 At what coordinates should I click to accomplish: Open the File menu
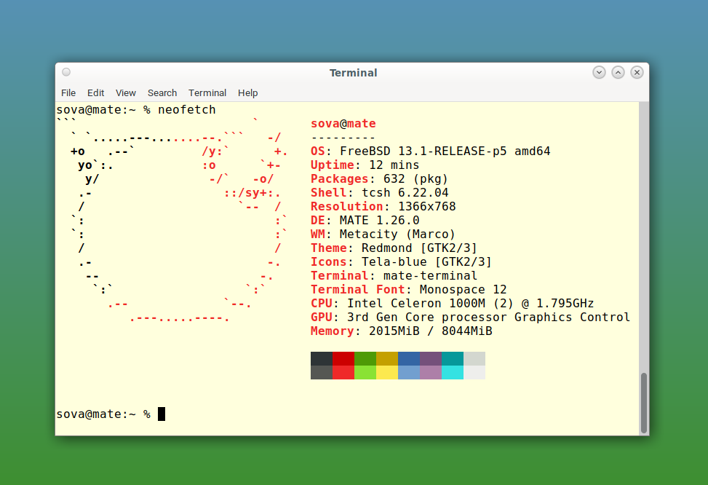pyautogui.click(x=68, y=92)
